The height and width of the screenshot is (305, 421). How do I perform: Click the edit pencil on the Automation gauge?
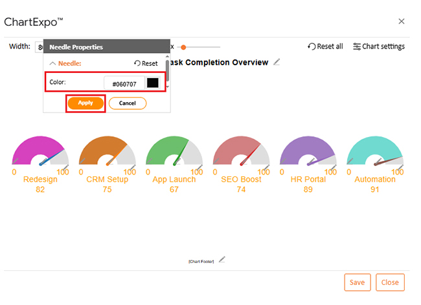coord(400,167)
